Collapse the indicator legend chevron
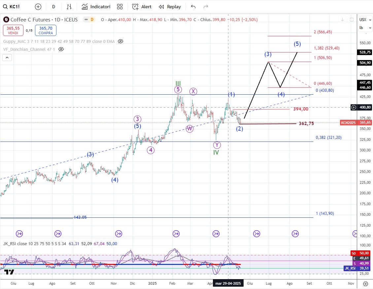The height and width of the screenshot is (289, 373). pyautogui.click(x=7, y=57)
